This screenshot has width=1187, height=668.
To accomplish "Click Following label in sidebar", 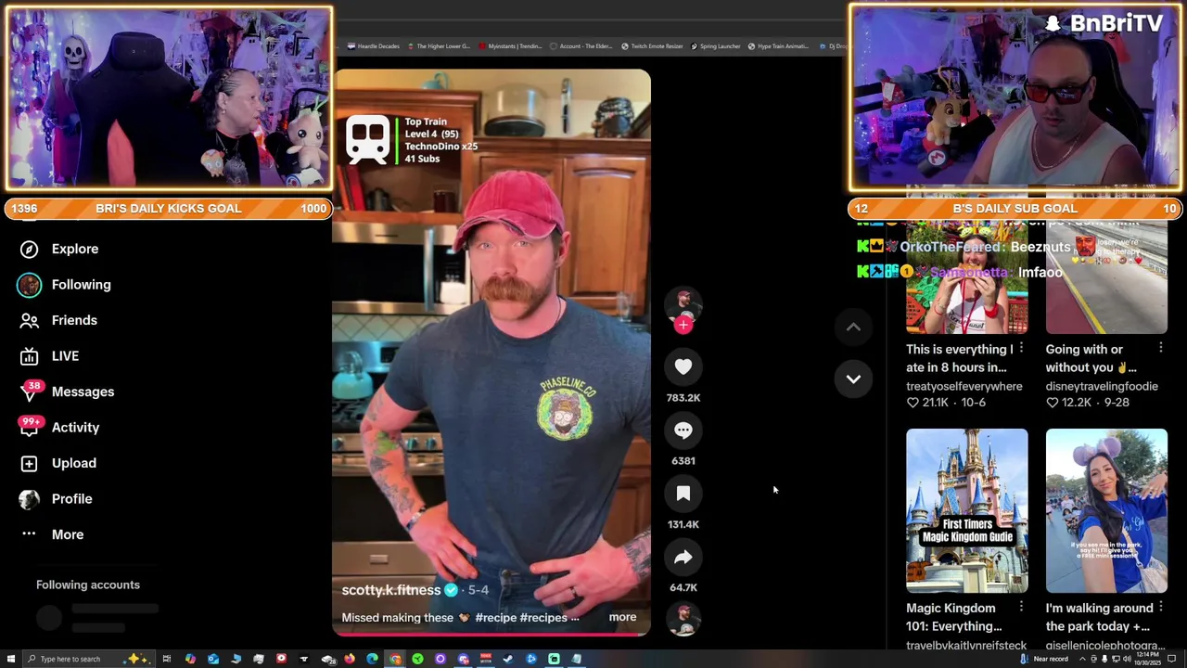I will click(82, 285).
